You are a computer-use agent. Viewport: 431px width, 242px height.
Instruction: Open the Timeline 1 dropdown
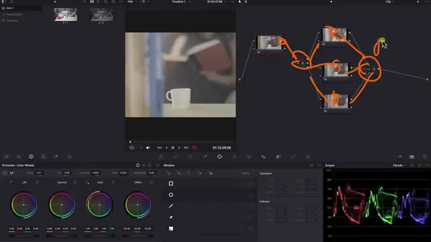(181, 1)
